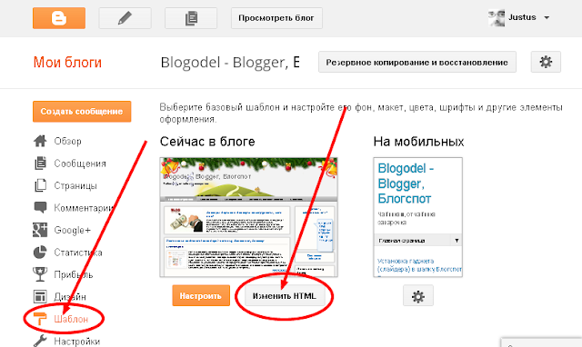The image size is (582, 347).
Task: Click the На мобильных heading
Action: pyautogui.click(x=418, y=142)
